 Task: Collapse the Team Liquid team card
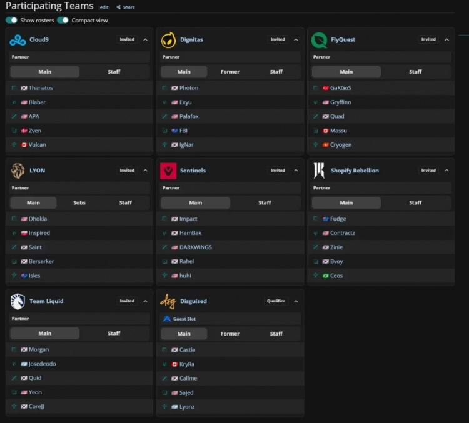tap(145, 301)
